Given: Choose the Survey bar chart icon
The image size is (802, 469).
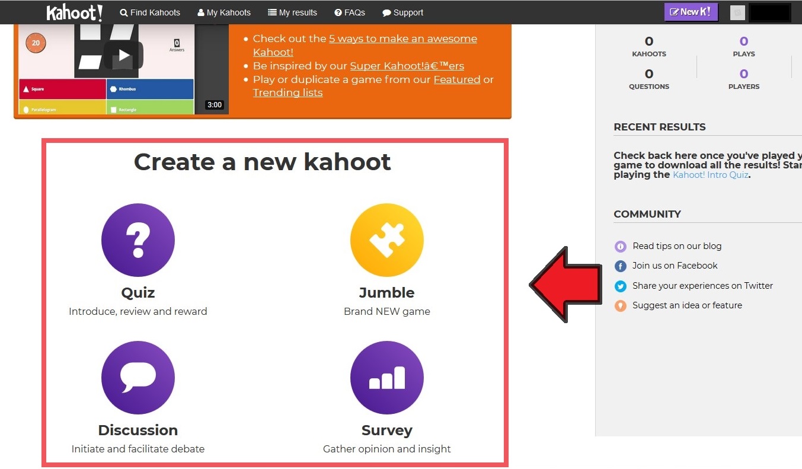Looking at the screenshot, I should (x=386, y=377).
